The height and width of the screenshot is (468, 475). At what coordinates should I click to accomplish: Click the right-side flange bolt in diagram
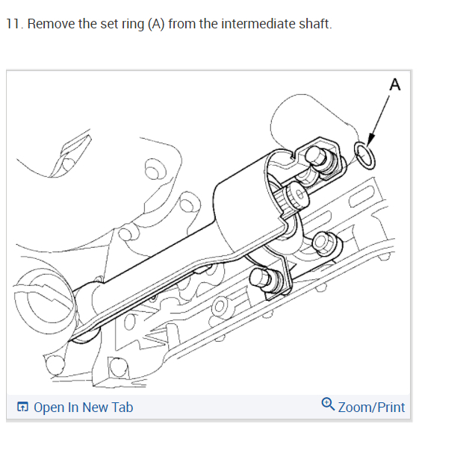[x=327, y=244]
